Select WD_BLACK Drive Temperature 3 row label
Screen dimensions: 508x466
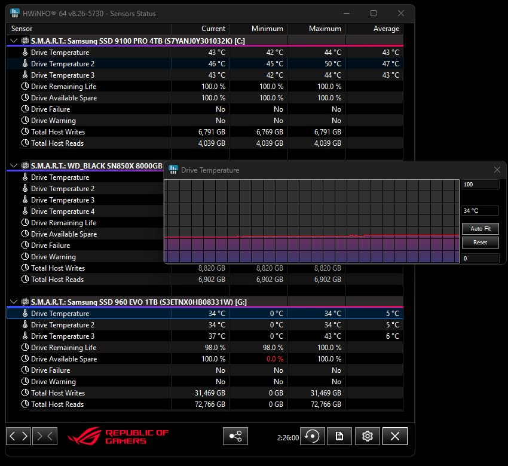point(63,200)
